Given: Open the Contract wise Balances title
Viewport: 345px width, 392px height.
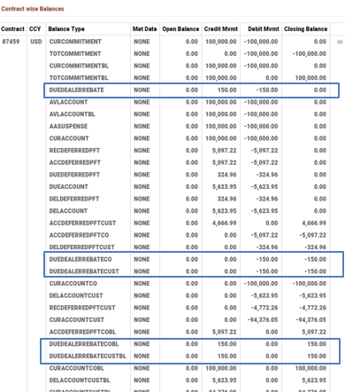Looking at the screenshot, I should pyautogui.click(x=33, y=9).
